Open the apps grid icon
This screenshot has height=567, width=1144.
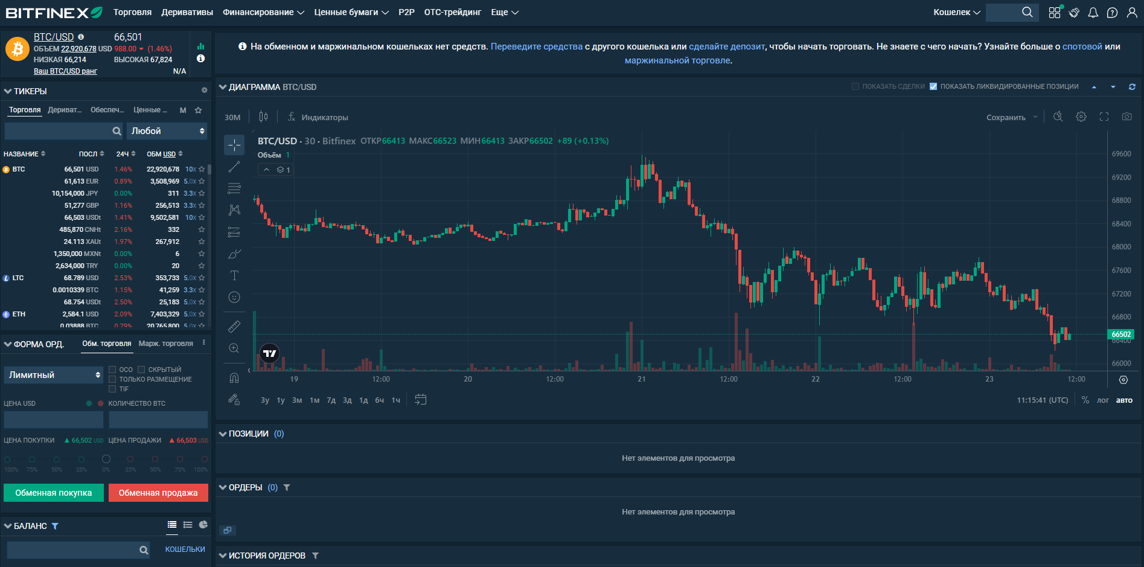pos(1055,13)
